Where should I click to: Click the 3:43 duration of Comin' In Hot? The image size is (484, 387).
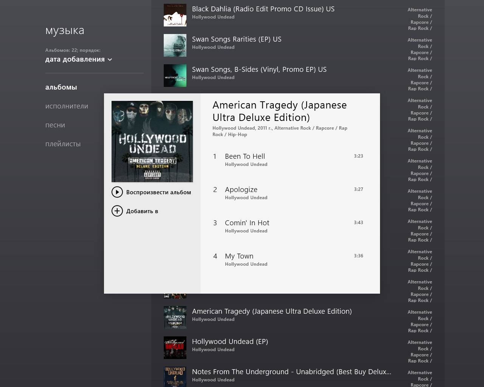[x=358, y=222]
